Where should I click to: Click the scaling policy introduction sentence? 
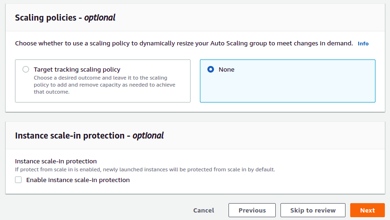(184, 44)
